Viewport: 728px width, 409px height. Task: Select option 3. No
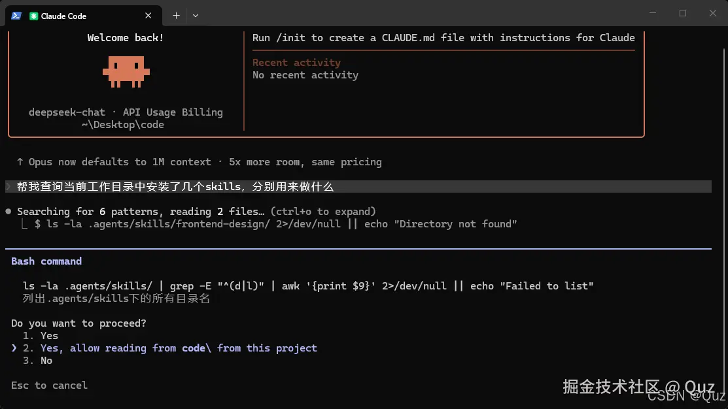click(37, 361)
